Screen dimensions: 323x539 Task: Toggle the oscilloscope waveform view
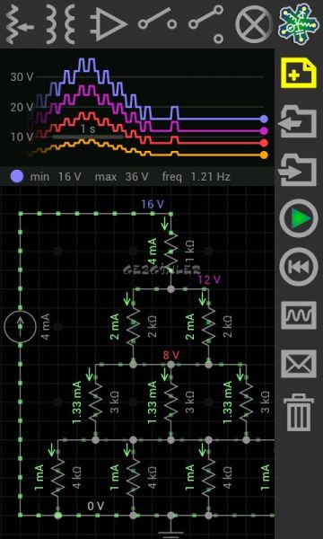(x=299, y=315)
